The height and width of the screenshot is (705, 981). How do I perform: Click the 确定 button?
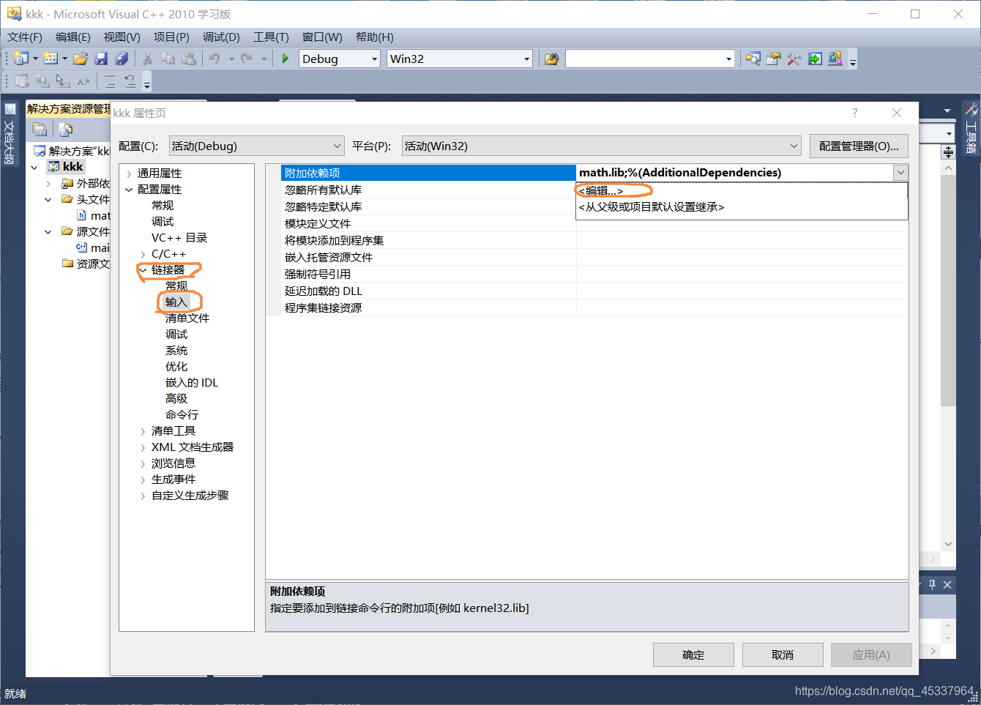693,654
